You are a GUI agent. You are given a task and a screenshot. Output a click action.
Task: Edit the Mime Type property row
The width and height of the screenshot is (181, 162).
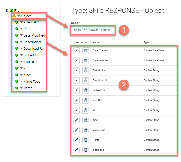point(76,130)
